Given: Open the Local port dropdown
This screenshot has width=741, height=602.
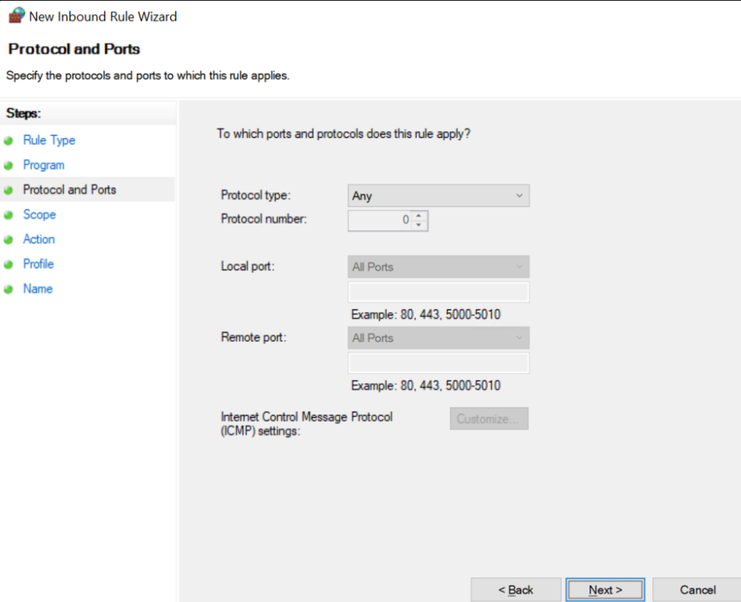Looking at the screenshot, I should click(x=439, y=267).
